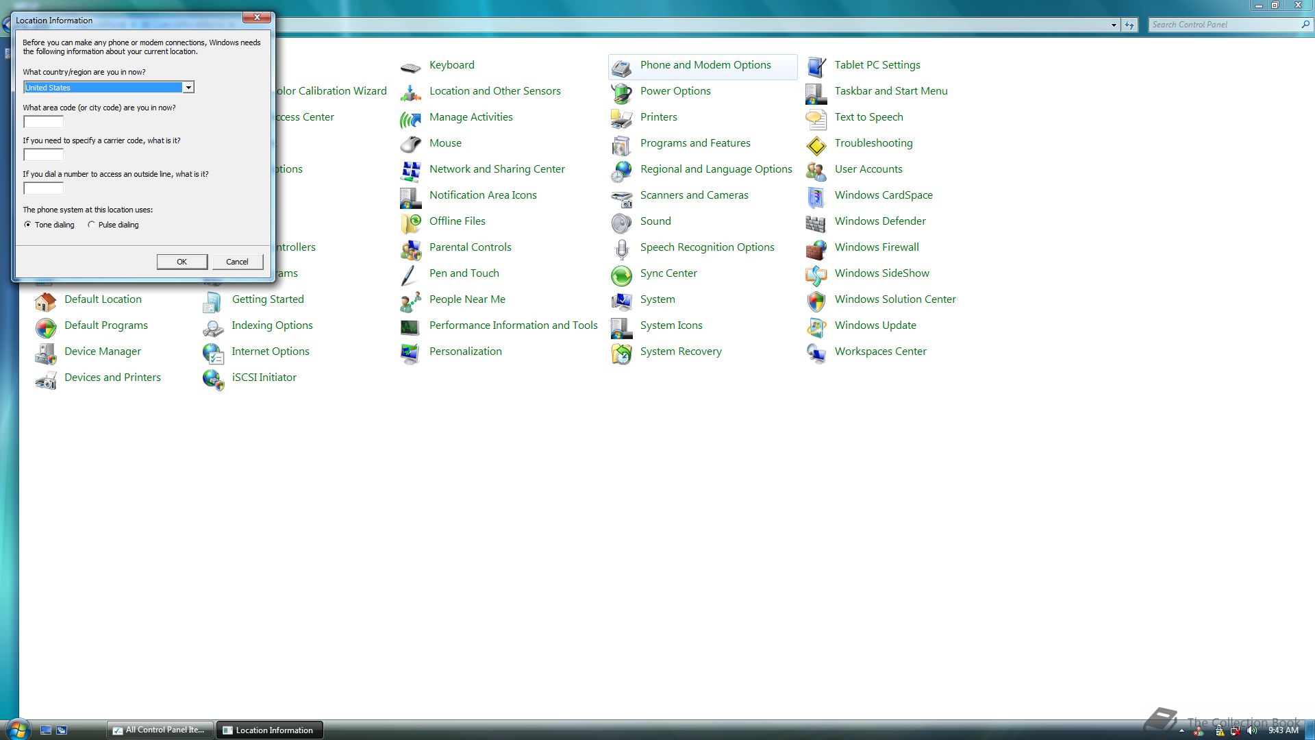Open the Internet Options link

[271, 351]
